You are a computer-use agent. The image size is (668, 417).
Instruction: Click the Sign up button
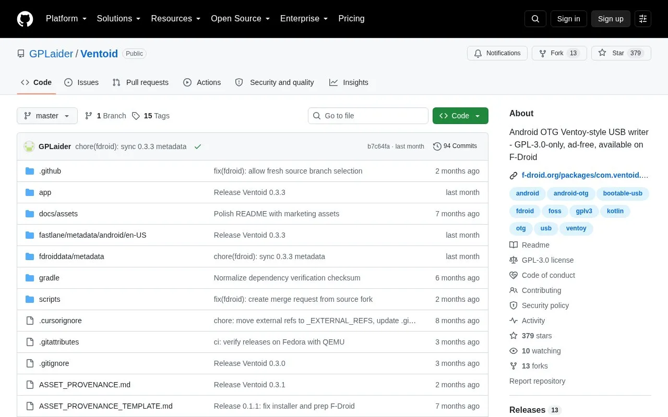pos(611,19)
